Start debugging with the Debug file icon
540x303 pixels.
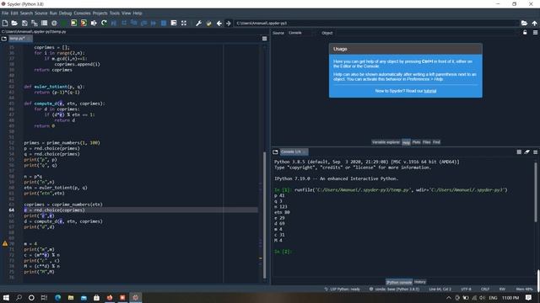click(114, 23)
